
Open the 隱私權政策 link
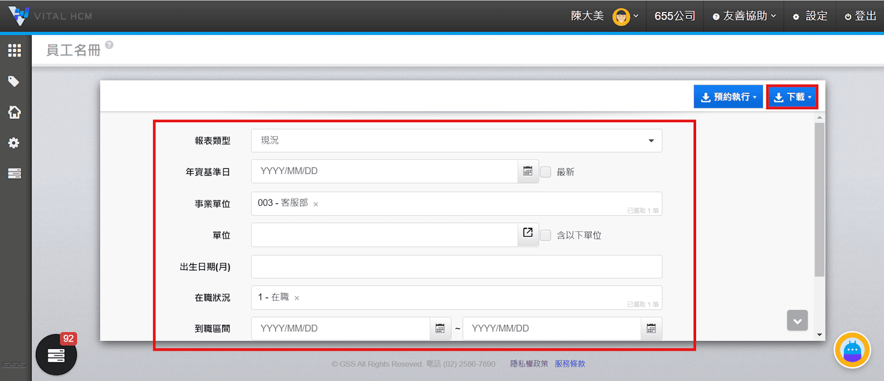[529, 364]
